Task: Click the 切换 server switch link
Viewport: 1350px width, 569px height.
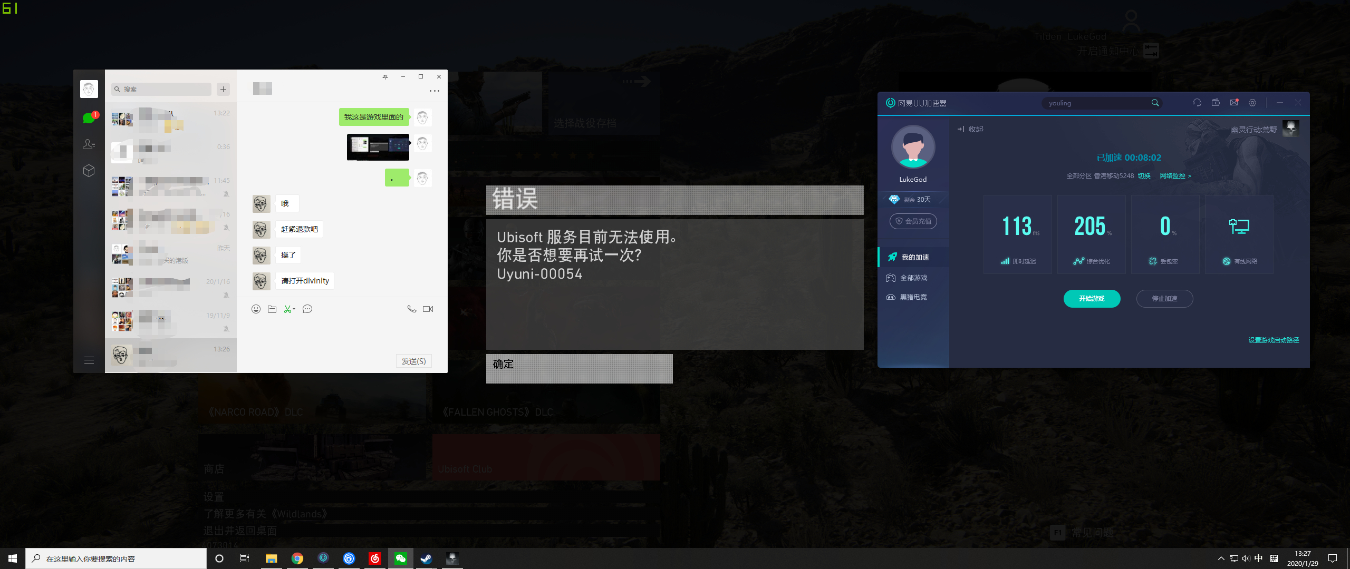Action: tap(1144, 176)
